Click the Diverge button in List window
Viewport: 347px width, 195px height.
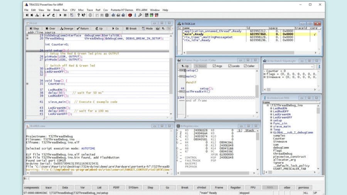click(x=67, y=29)
